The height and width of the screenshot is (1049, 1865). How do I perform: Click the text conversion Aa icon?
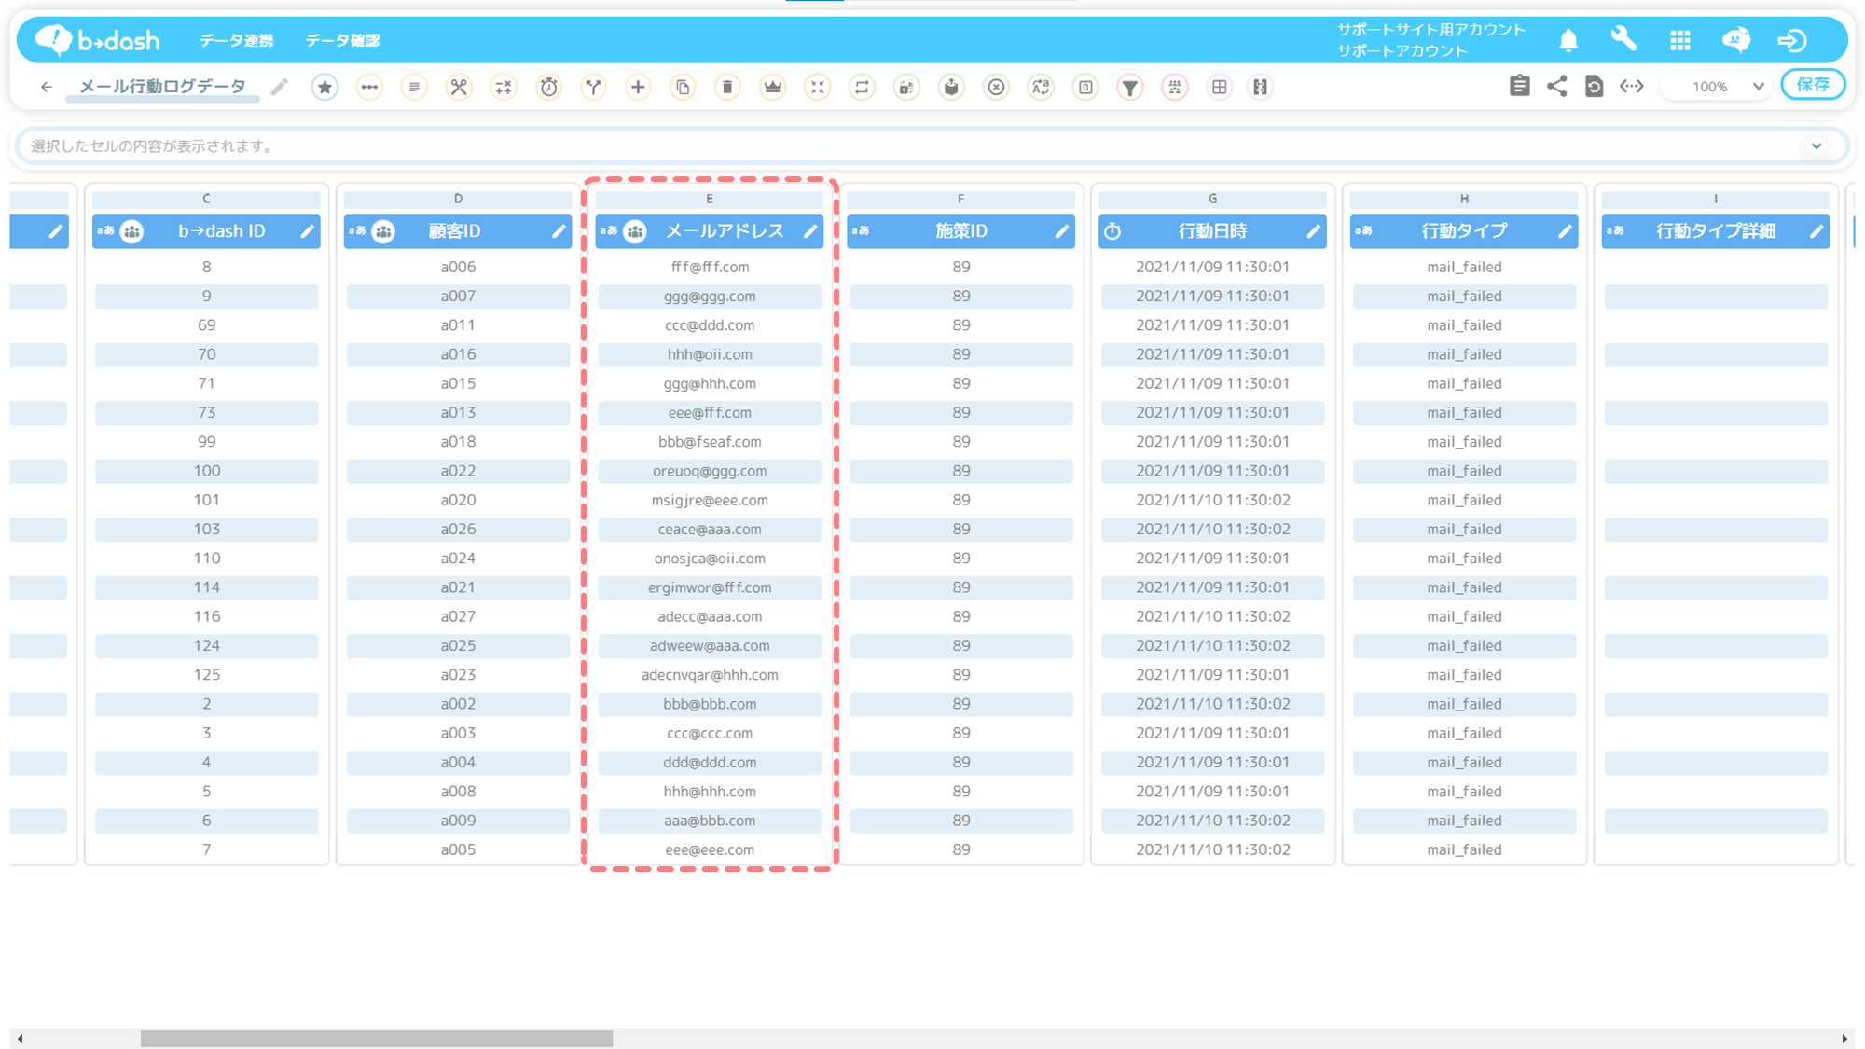point(1041,87)
